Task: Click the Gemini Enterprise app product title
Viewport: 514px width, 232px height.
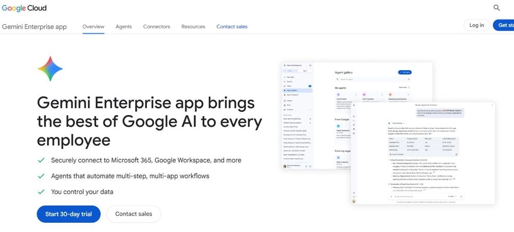Action: click(x=34, y=27)
